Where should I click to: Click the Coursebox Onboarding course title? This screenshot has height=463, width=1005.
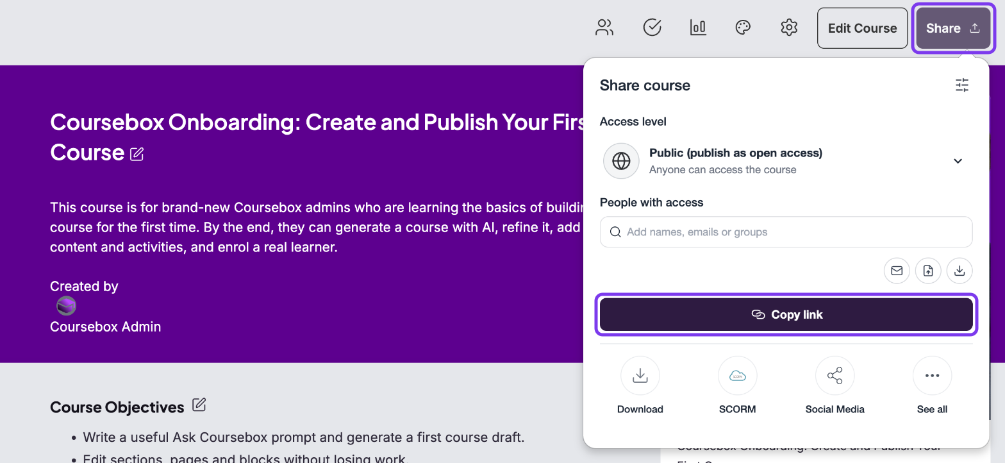pos(317,137)
